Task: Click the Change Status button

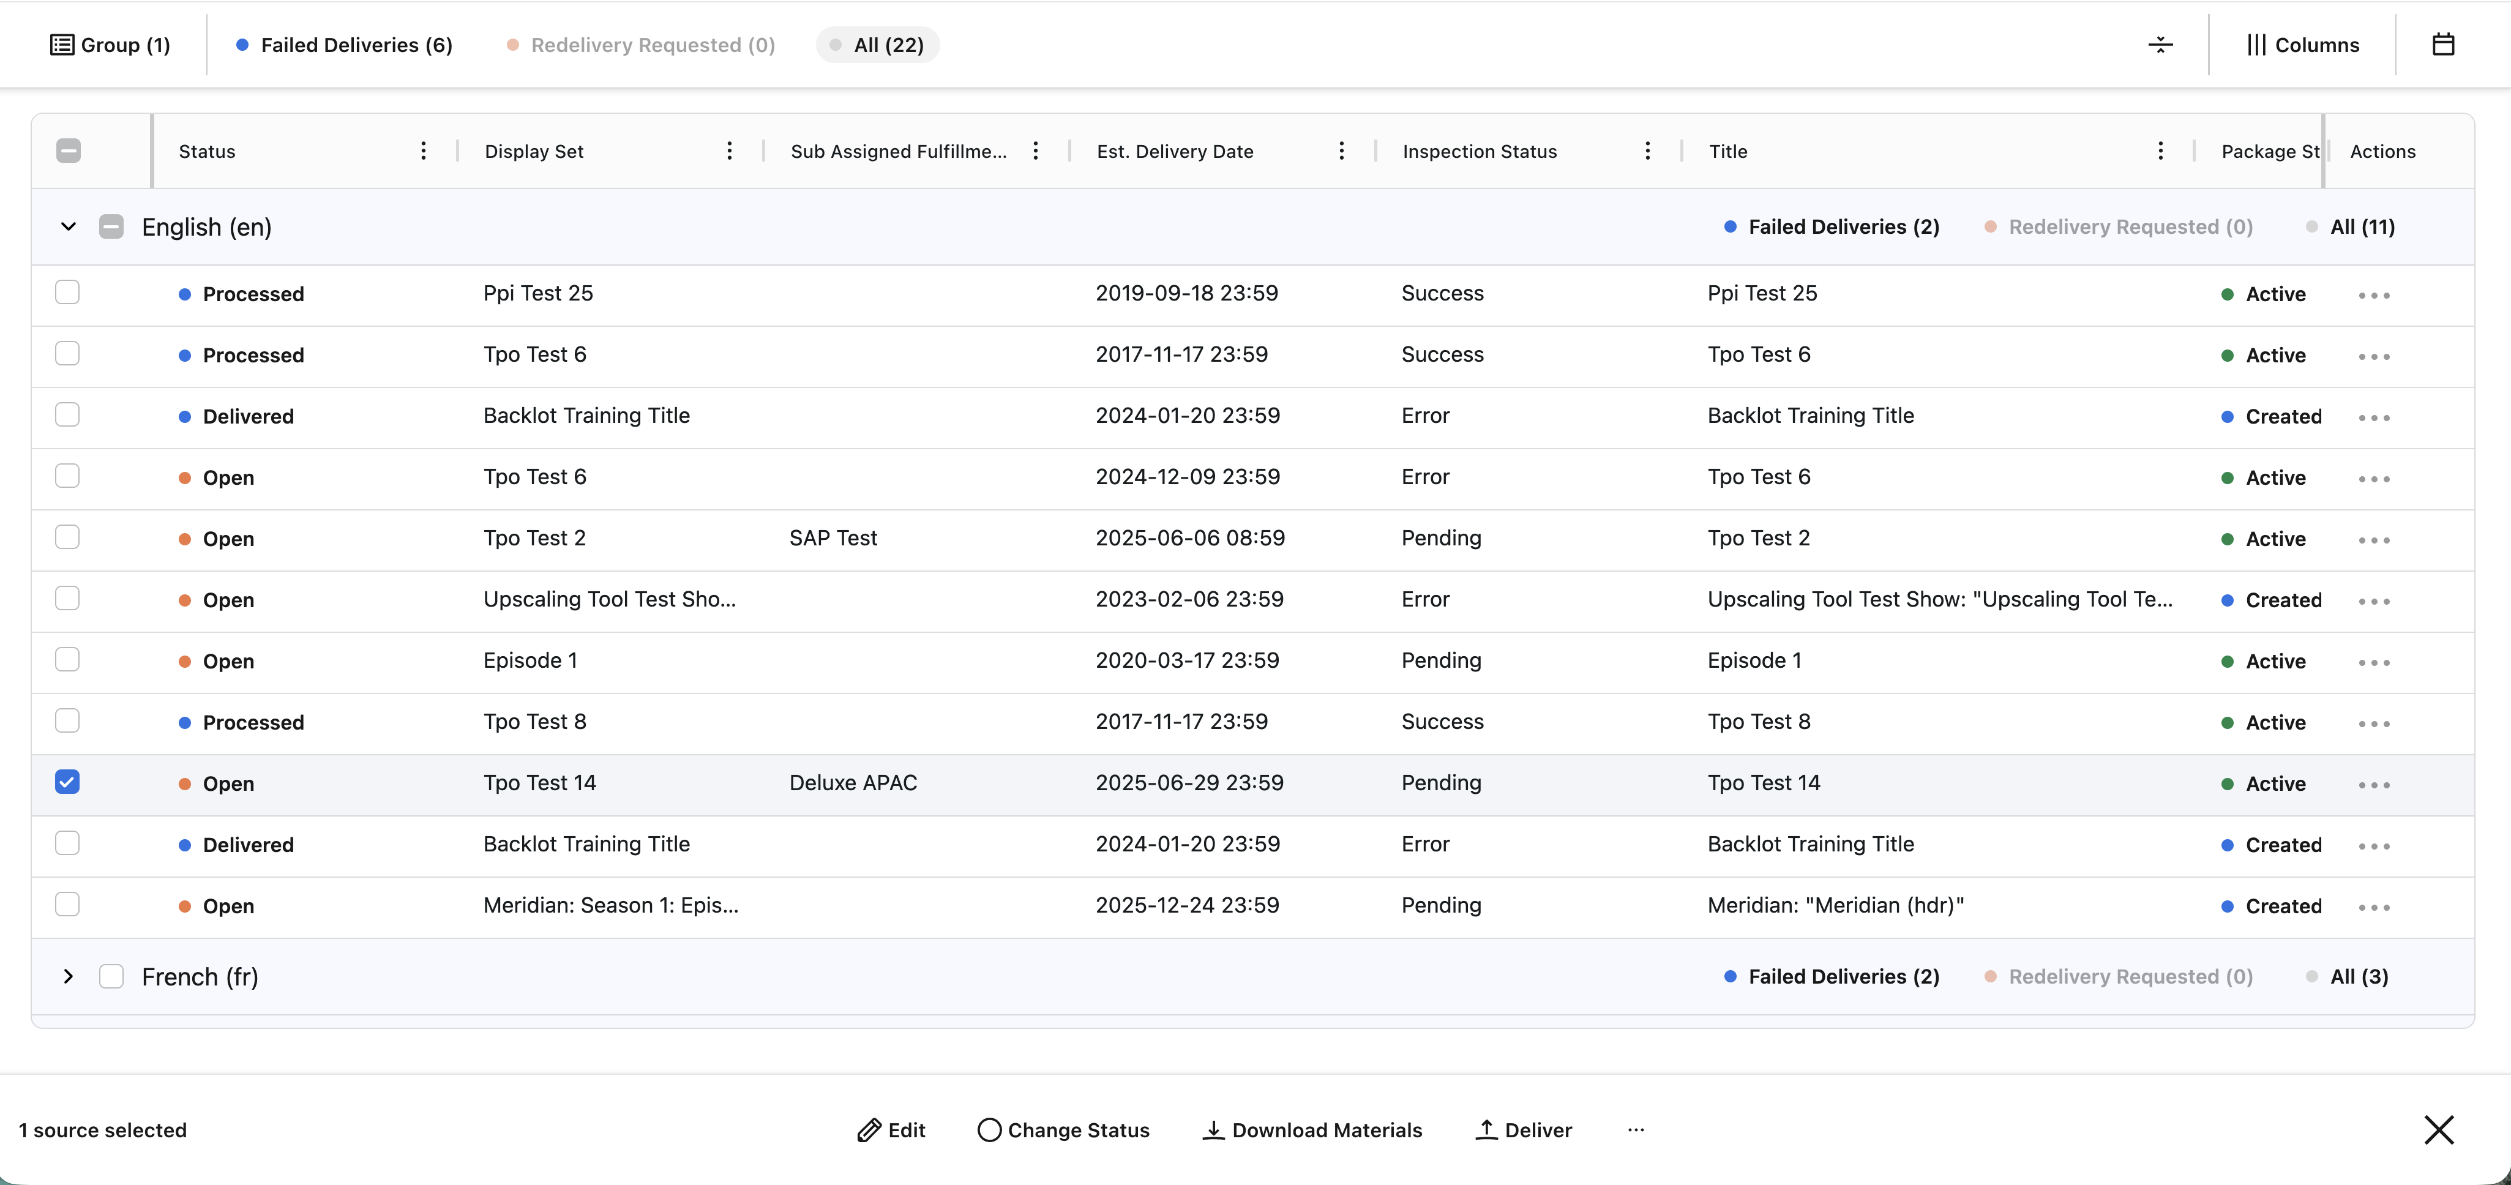Action: [1063, 1131]
